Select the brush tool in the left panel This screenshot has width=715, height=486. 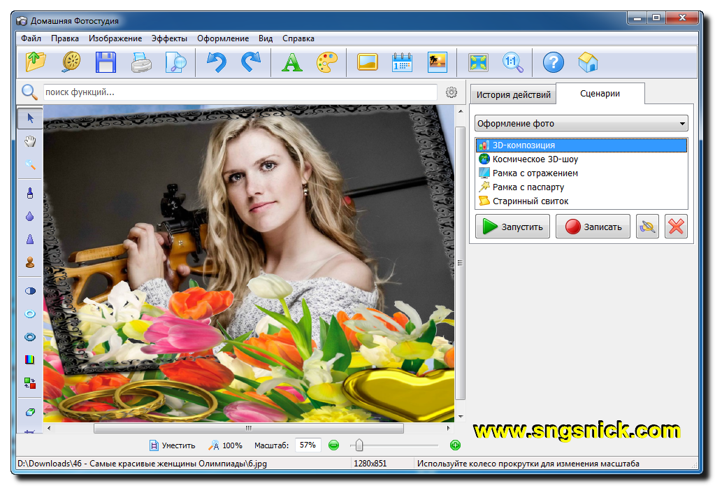[30, 193]
